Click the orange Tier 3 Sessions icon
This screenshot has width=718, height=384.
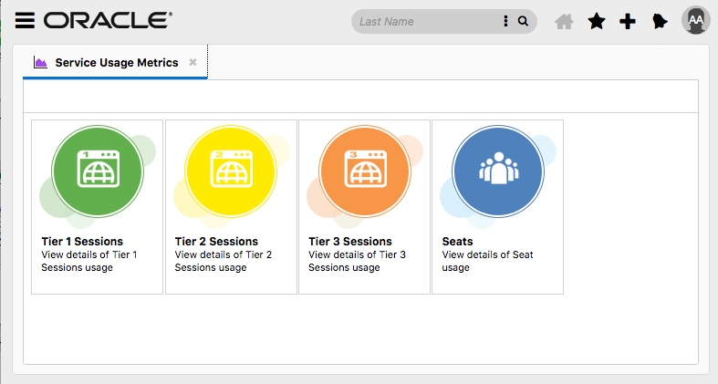pyautogui.click(x=363, y=171)
